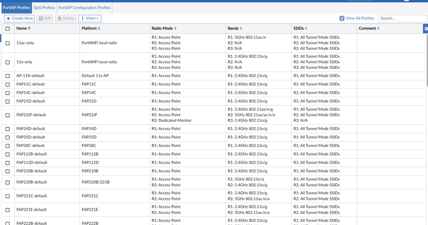Select the FAP11C-default row checkbox
The image size is (428, 225).
click(7, 85)
